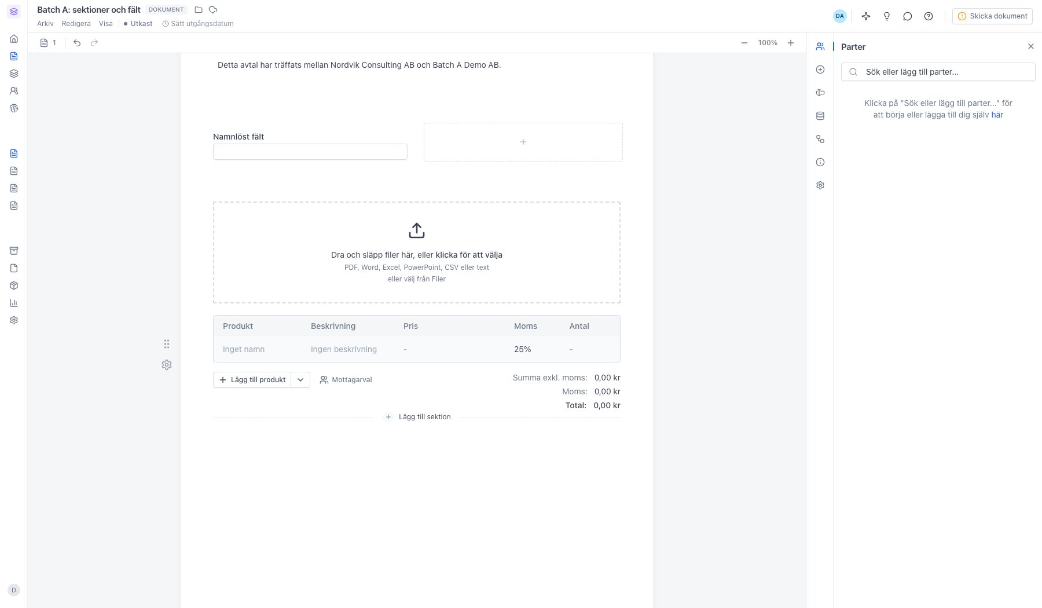
Task: Click the folder icon beside document title
Action: click(x=199, y=10)
